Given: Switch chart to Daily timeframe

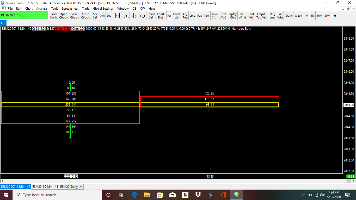Looking at the screenshot, I should point(289,16).
